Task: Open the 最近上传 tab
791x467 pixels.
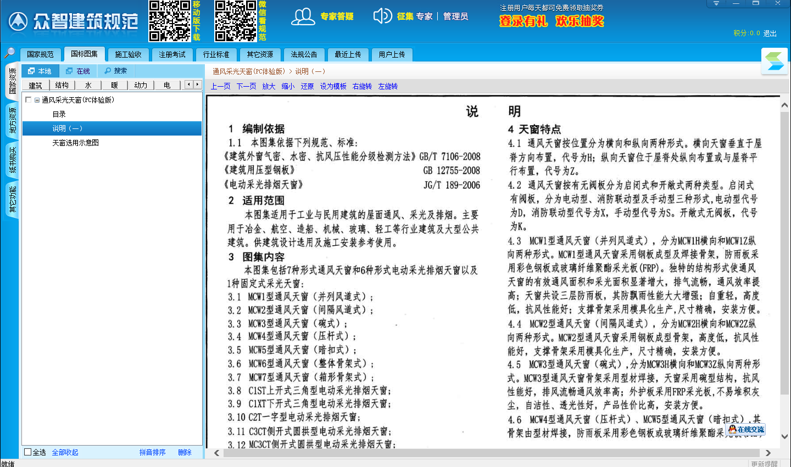Action: coord(348,54)
